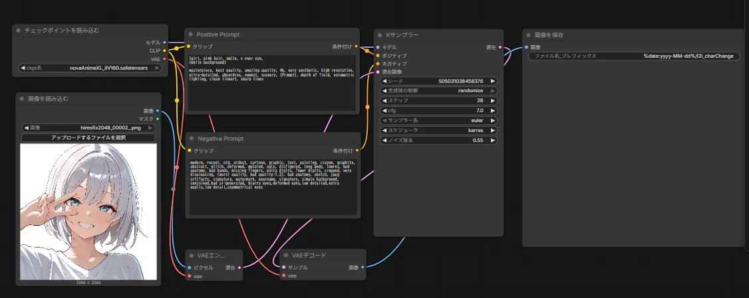Click the 画像 output port on 画像を読み込む node

[158, 111]
